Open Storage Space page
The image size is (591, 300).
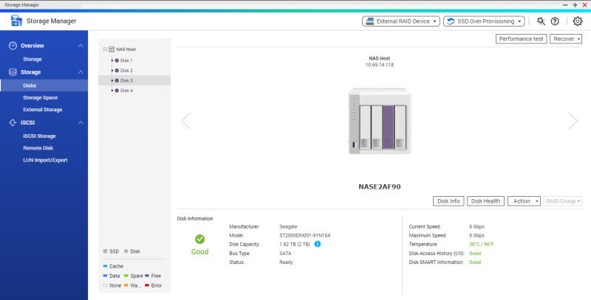tap(41, 98)
